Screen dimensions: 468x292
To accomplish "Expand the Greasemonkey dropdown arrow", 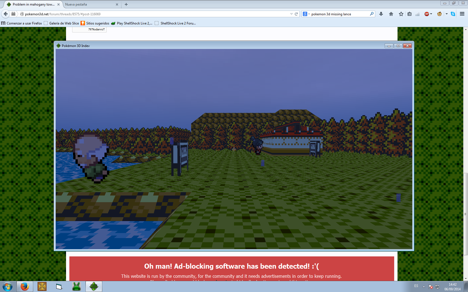I will 447,14.
